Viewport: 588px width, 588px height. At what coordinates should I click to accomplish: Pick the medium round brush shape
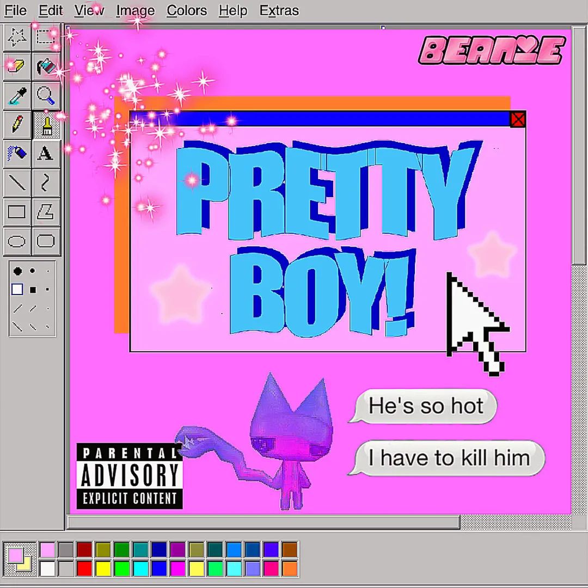pyautogui.click(x=33, y=271)
